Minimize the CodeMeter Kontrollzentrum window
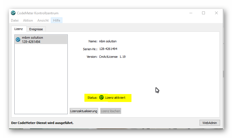 (x=191, y=13)
